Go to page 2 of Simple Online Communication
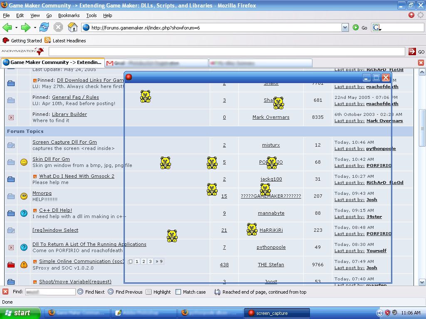Screen dimensions: 426x319 pyautogui.click(x=144, y=262)
